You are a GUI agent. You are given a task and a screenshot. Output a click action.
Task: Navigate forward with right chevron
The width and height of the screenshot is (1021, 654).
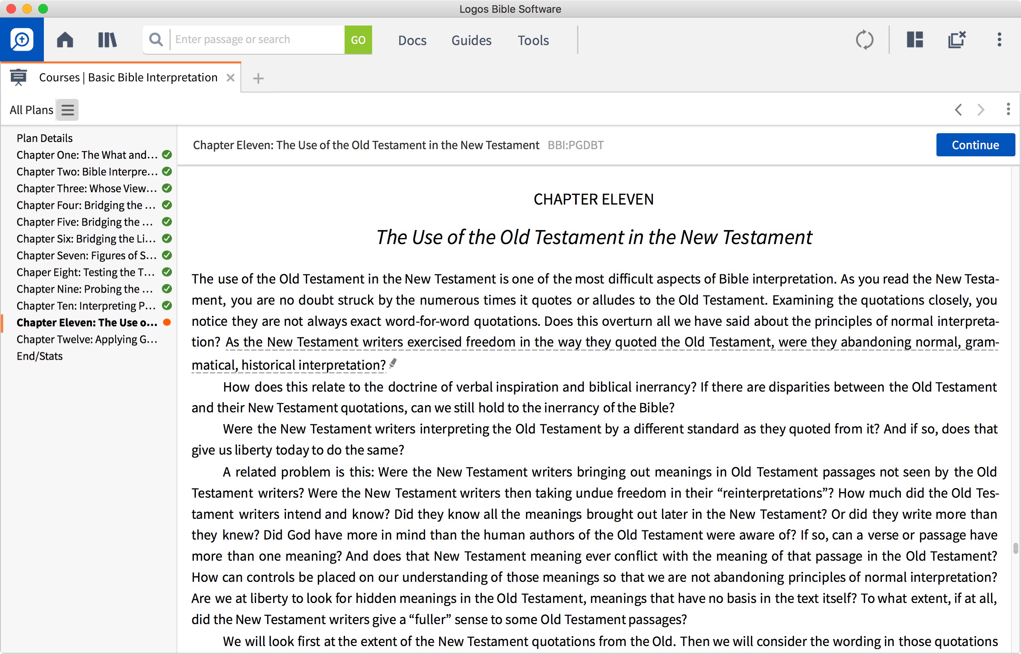coord(981,110)
